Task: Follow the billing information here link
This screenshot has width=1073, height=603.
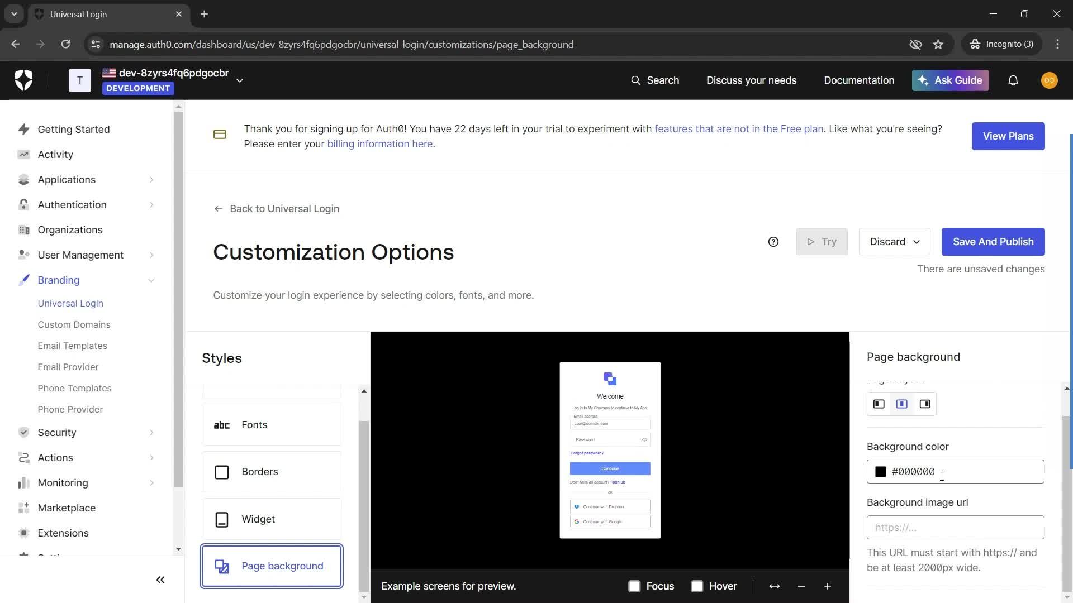Action: [379, 144]
